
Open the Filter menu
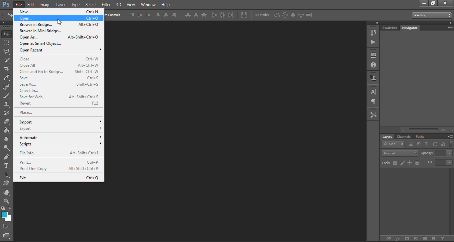[x=106, y=5]
